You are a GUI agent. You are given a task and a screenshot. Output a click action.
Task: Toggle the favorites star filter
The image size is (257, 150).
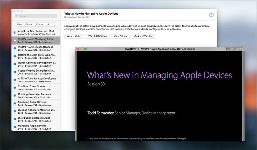48,24
